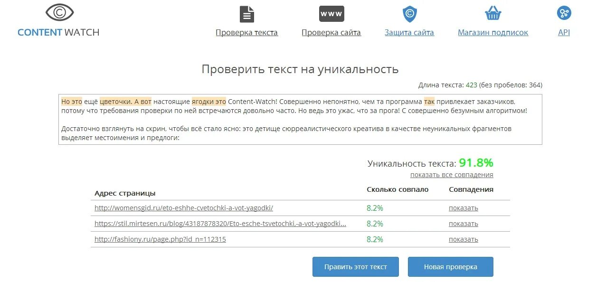The height and width of the screenshot is (282, 596).
Task: Click inside the checked text area
Action: 300,119
